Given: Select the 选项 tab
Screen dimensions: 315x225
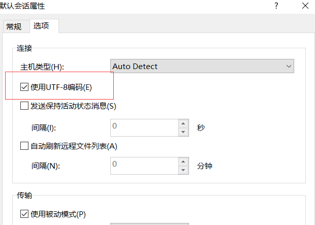Looking at the screenshot, I should pyautogui.click(x=42, y=26).
